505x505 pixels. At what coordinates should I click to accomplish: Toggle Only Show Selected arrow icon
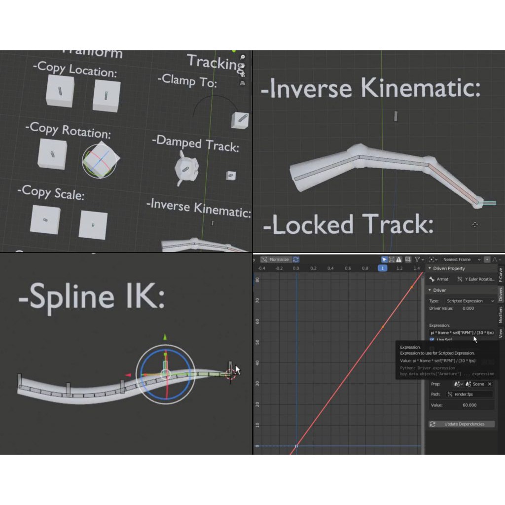click(384, 259)
